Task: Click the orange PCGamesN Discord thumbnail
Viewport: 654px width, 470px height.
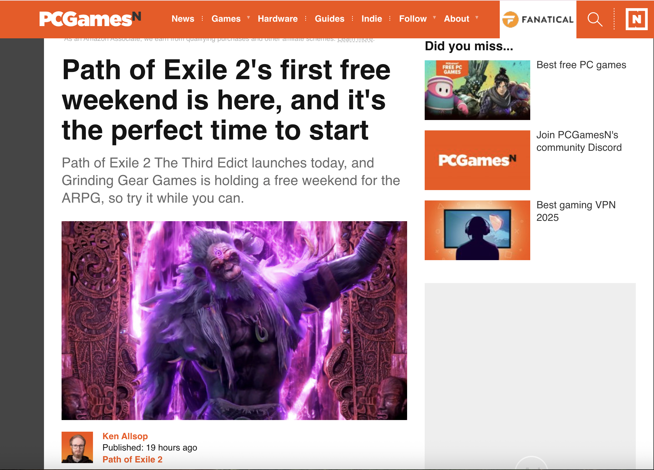Action: [477, 160]
